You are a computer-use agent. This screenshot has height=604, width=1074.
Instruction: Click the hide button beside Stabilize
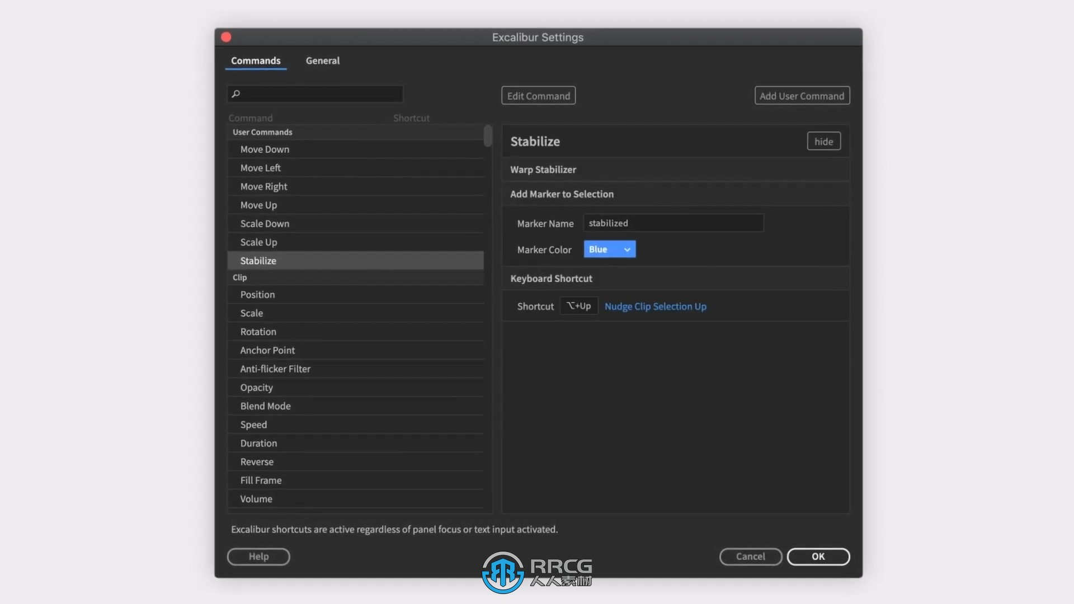point(823,141)
